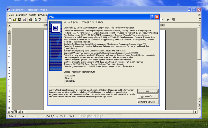Click the Word logo in Info dialog
The image size is (208, 128).
(x=56, y=28)
